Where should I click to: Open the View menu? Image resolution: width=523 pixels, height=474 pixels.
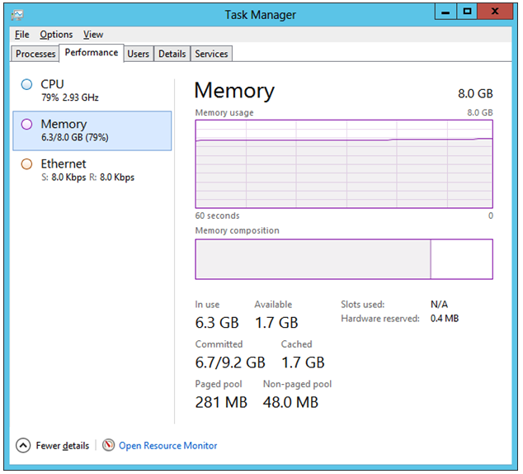93,35
